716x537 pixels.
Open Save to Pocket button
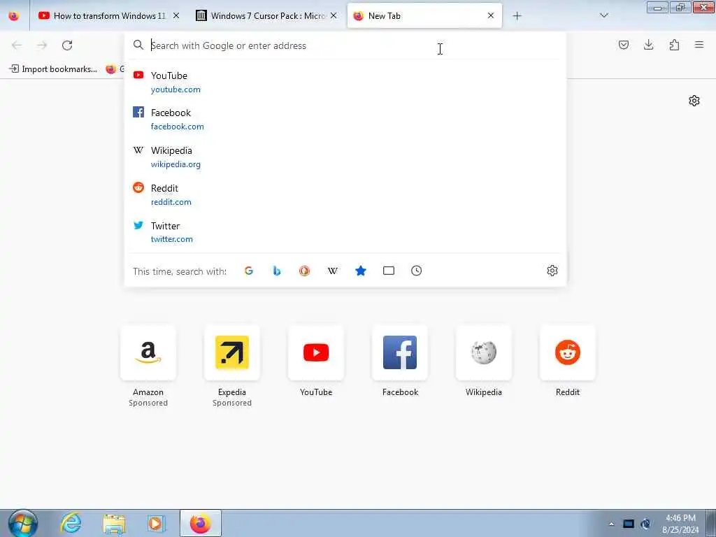pos(624,45)
